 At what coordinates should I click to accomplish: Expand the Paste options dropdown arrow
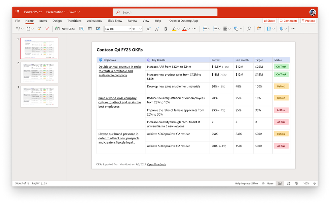point(33,29)
